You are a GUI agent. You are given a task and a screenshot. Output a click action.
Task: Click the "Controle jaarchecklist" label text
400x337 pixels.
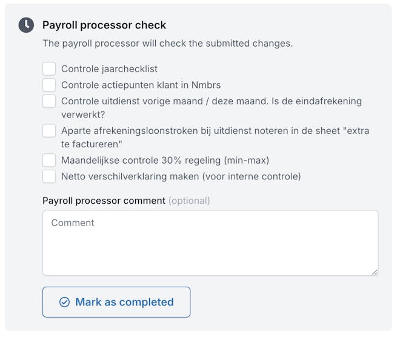(109, 69)
